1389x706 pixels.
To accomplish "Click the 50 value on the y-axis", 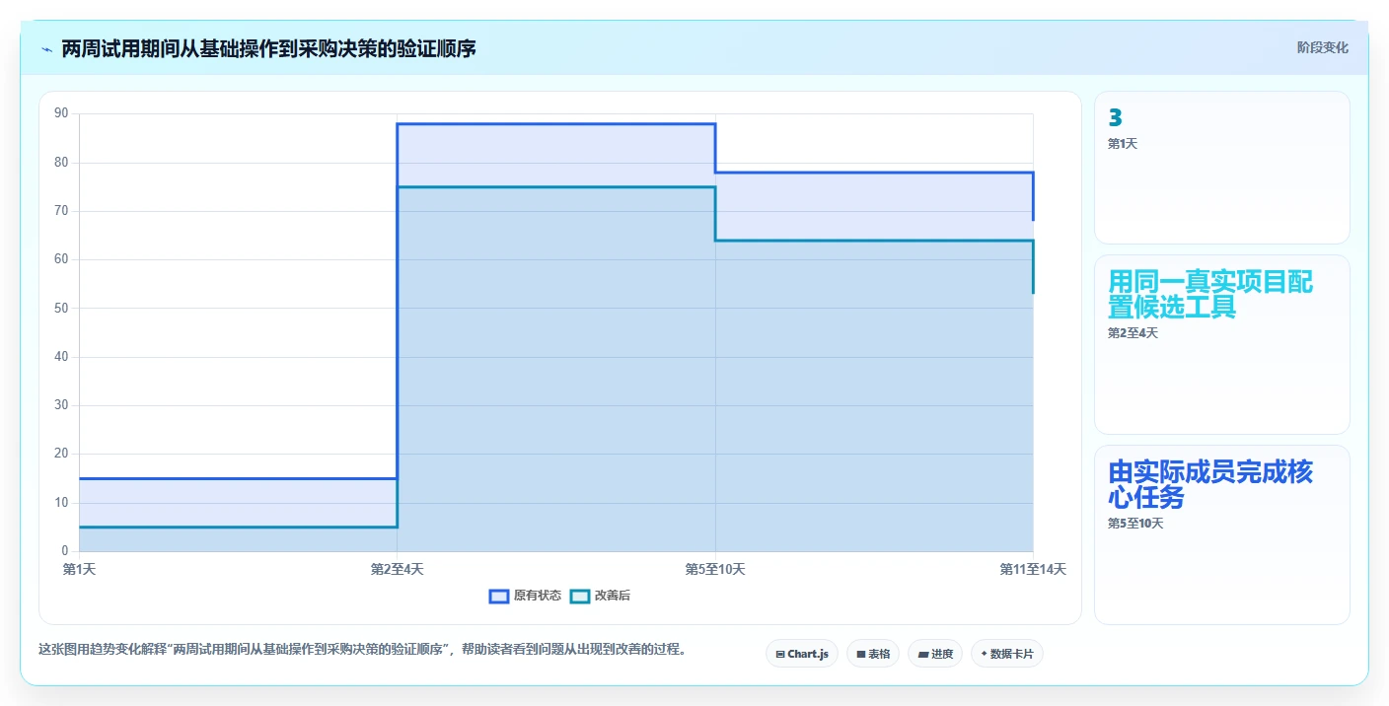I will coord(61,308).
